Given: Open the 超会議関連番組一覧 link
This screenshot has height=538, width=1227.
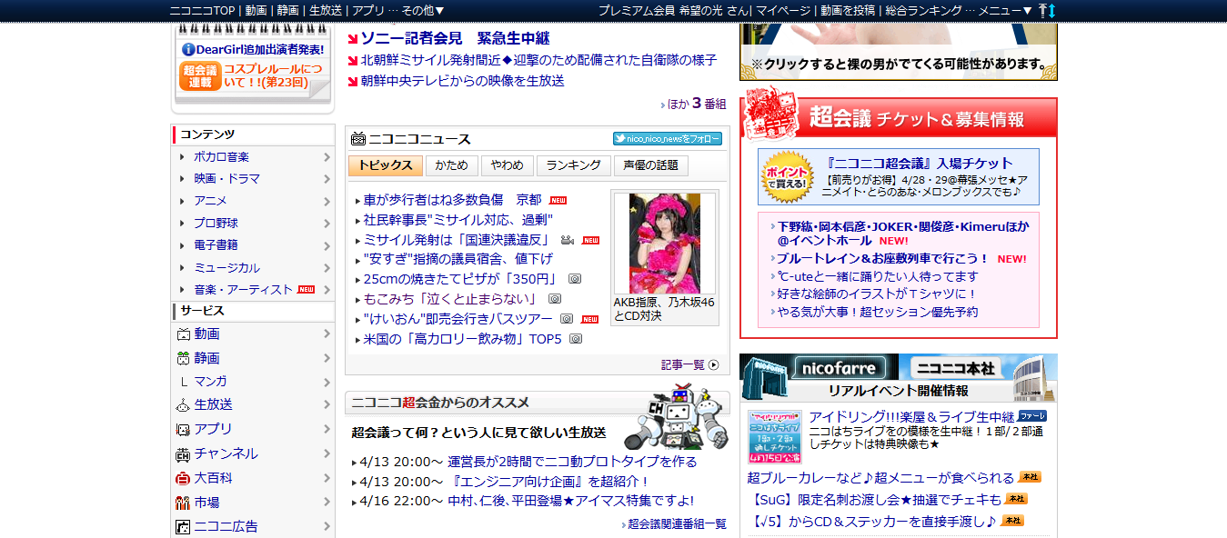Looking at the screenshot, I should coord(677,524).
